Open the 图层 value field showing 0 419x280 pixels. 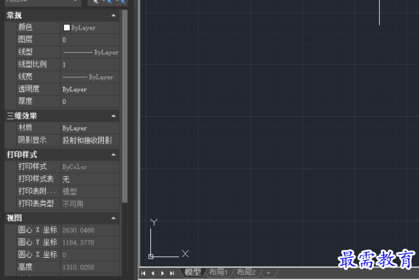click(90, 40)
